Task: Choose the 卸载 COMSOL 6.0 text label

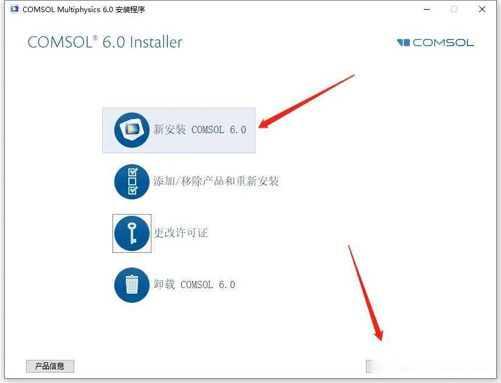Action: pos(195,285)
